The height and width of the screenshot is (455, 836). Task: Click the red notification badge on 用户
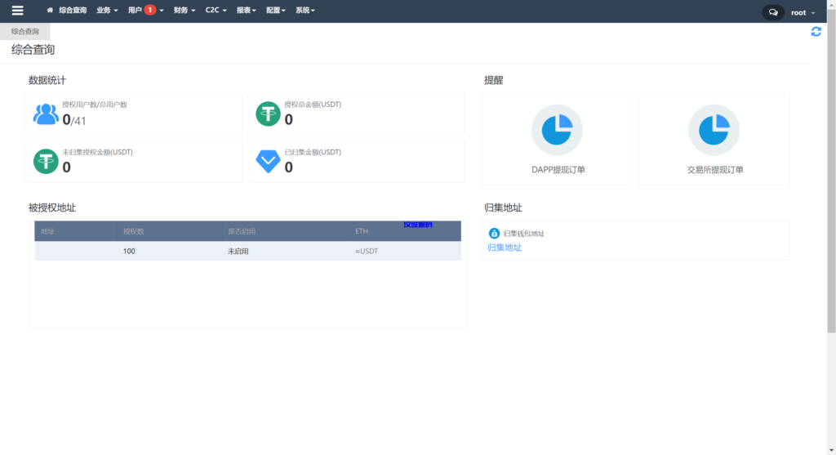[150, 11]
